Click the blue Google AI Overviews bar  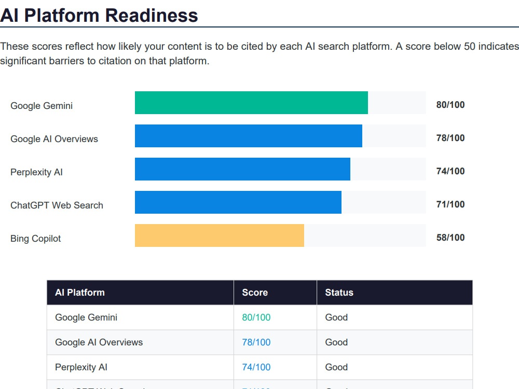click(x=249, y=136)
